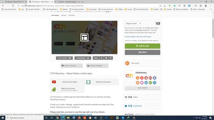
Task: Click the Type here to search box
Action: [x=24, y=118]
